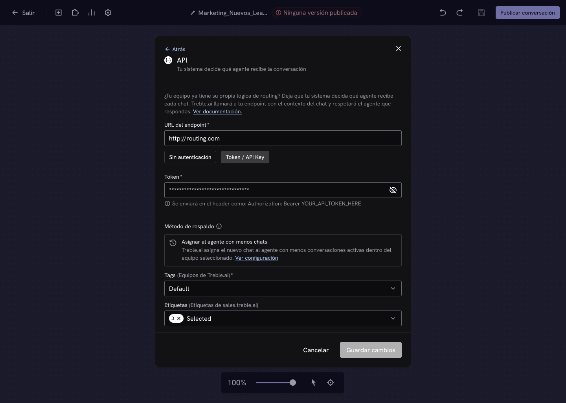Screen dimensions: 566x403
Task: Open the add block icon in toolbar
Action: click(59, 13)
